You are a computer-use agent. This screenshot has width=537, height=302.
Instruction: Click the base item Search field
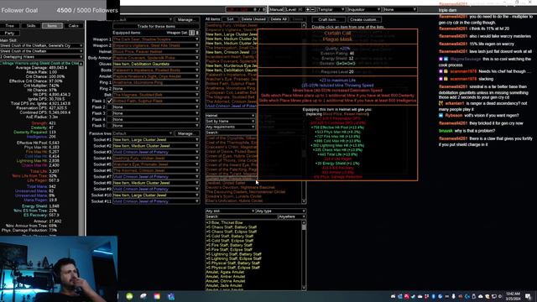(241, 216)
